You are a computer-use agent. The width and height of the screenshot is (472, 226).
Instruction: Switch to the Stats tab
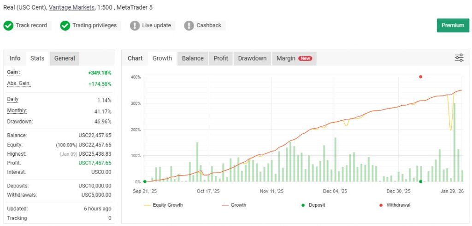(x=37, y=58)
